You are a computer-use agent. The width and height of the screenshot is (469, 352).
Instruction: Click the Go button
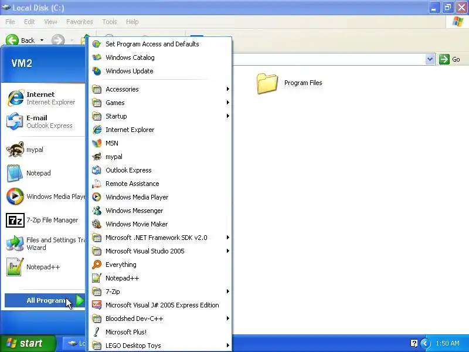(450, 59)
